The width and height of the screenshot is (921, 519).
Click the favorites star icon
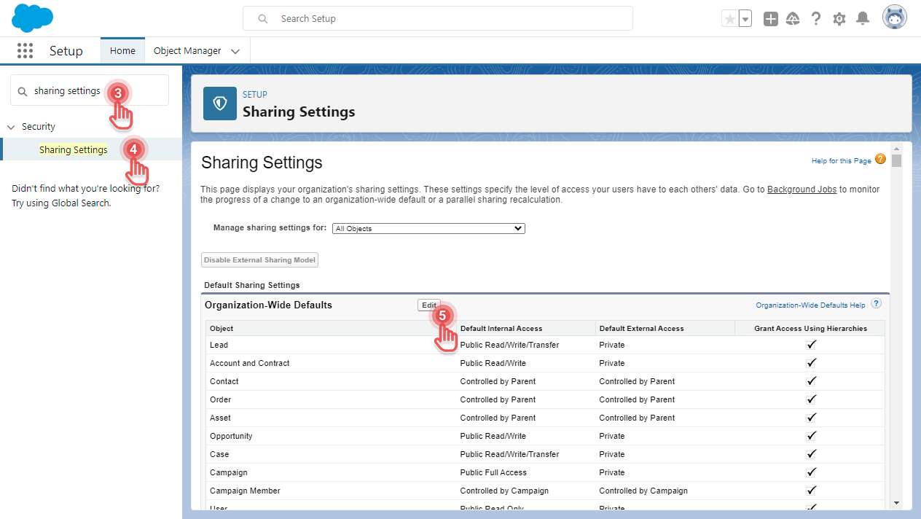click(x=730, y=18)
